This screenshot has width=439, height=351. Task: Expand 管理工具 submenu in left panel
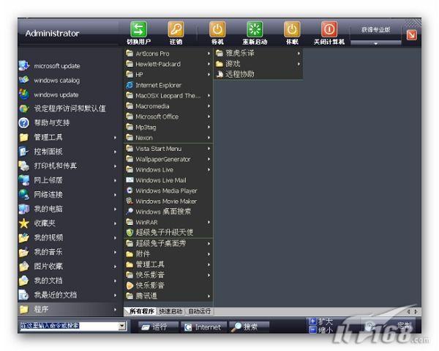(x=115, y=137)
